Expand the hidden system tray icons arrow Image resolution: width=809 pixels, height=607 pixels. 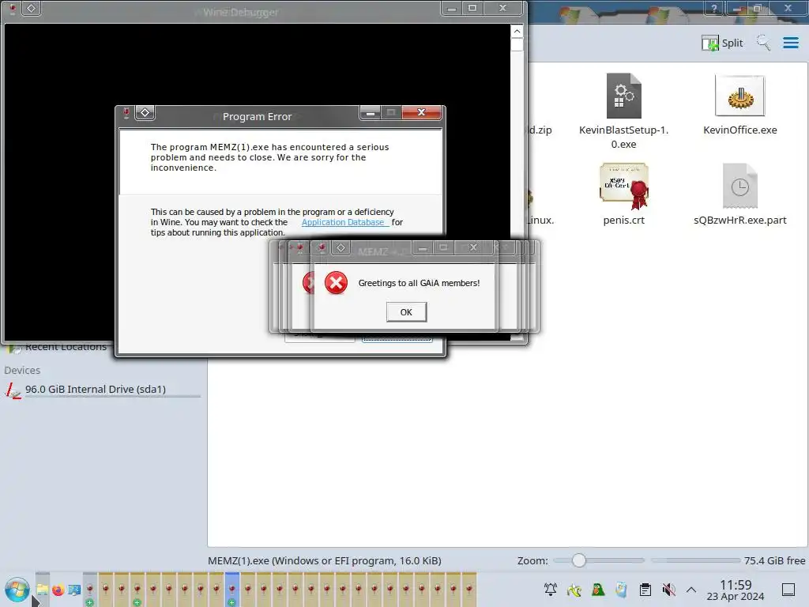tap(691, 590)
